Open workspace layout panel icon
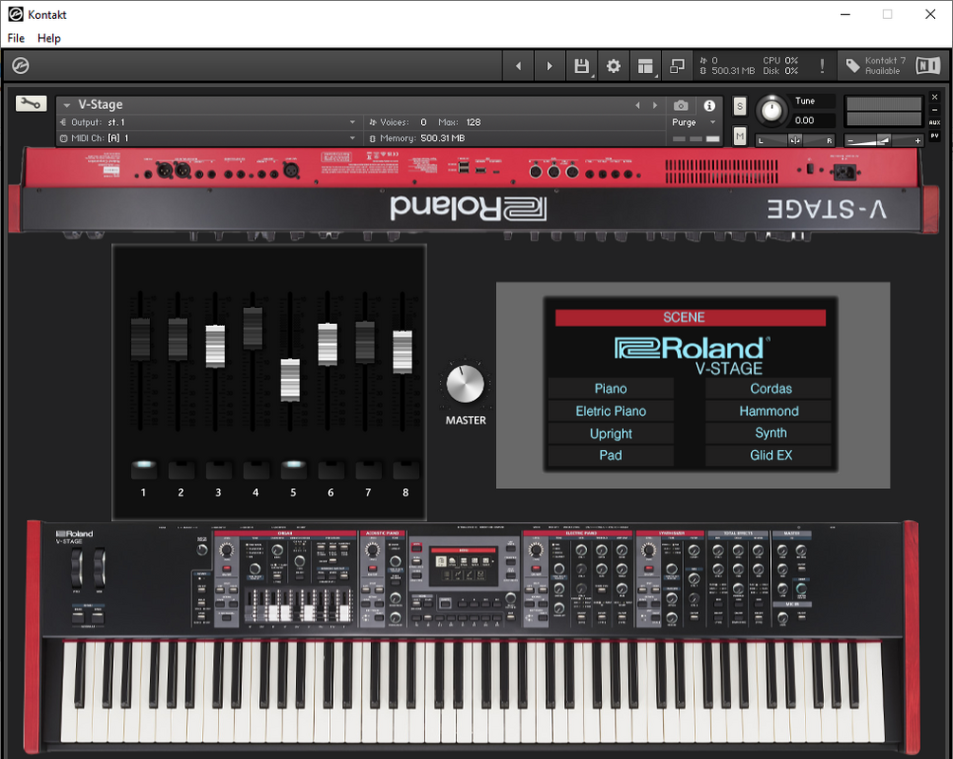The width and height of the screenshot is (953, 759). [x=646, y=65]
